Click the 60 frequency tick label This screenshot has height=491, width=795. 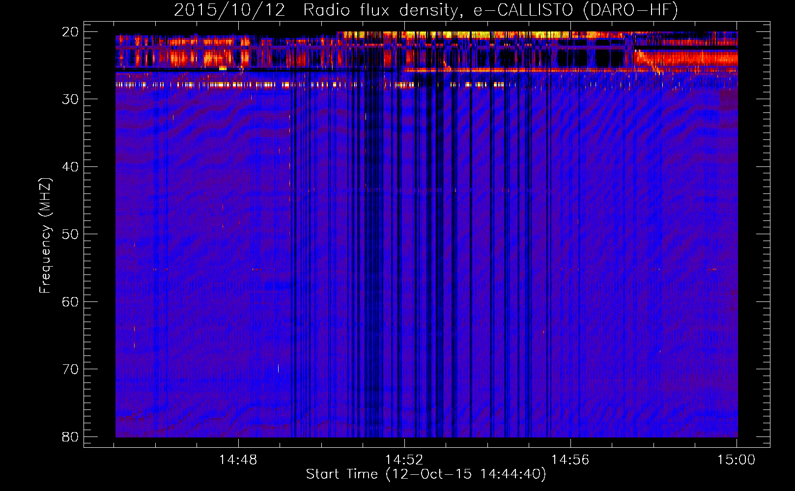click(x=71, y=301)
